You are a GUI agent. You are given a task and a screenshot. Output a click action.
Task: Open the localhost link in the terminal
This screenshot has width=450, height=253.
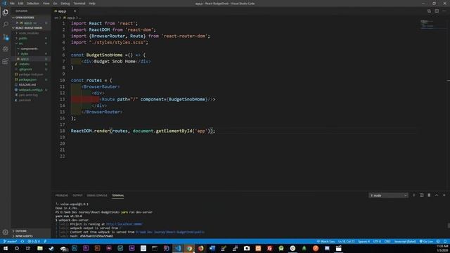(x=124, y=224)
